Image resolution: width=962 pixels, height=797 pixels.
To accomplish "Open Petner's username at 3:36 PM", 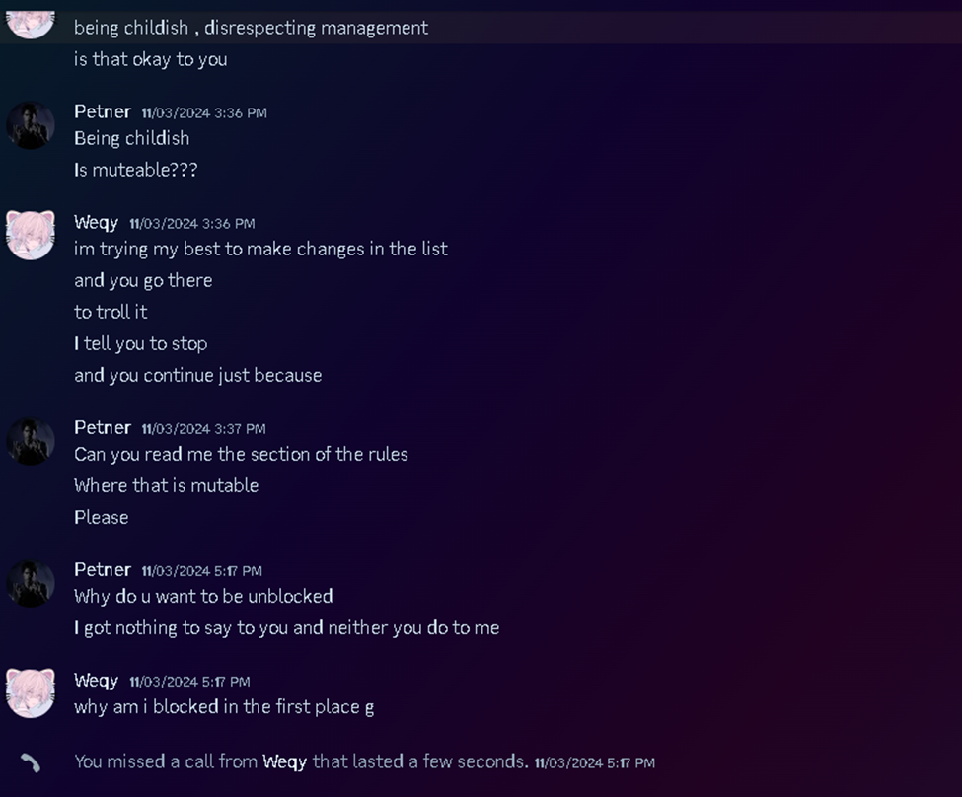I will (103, 111).
